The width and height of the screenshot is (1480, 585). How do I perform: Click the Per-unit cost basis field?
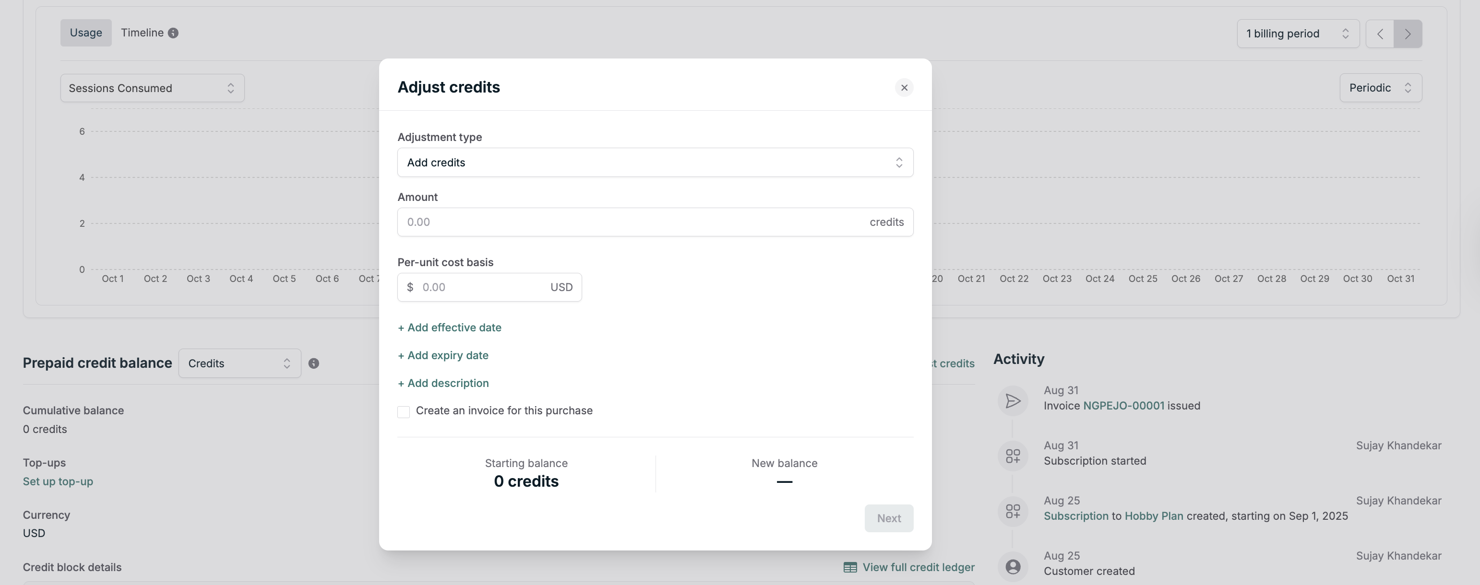point(483,287)
